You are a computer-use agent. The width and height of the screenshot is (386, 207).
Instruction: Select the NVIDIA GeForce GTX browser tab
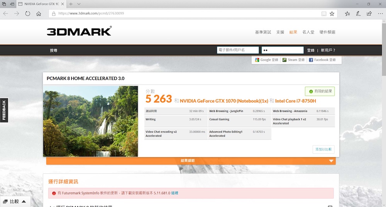point(41,4)
